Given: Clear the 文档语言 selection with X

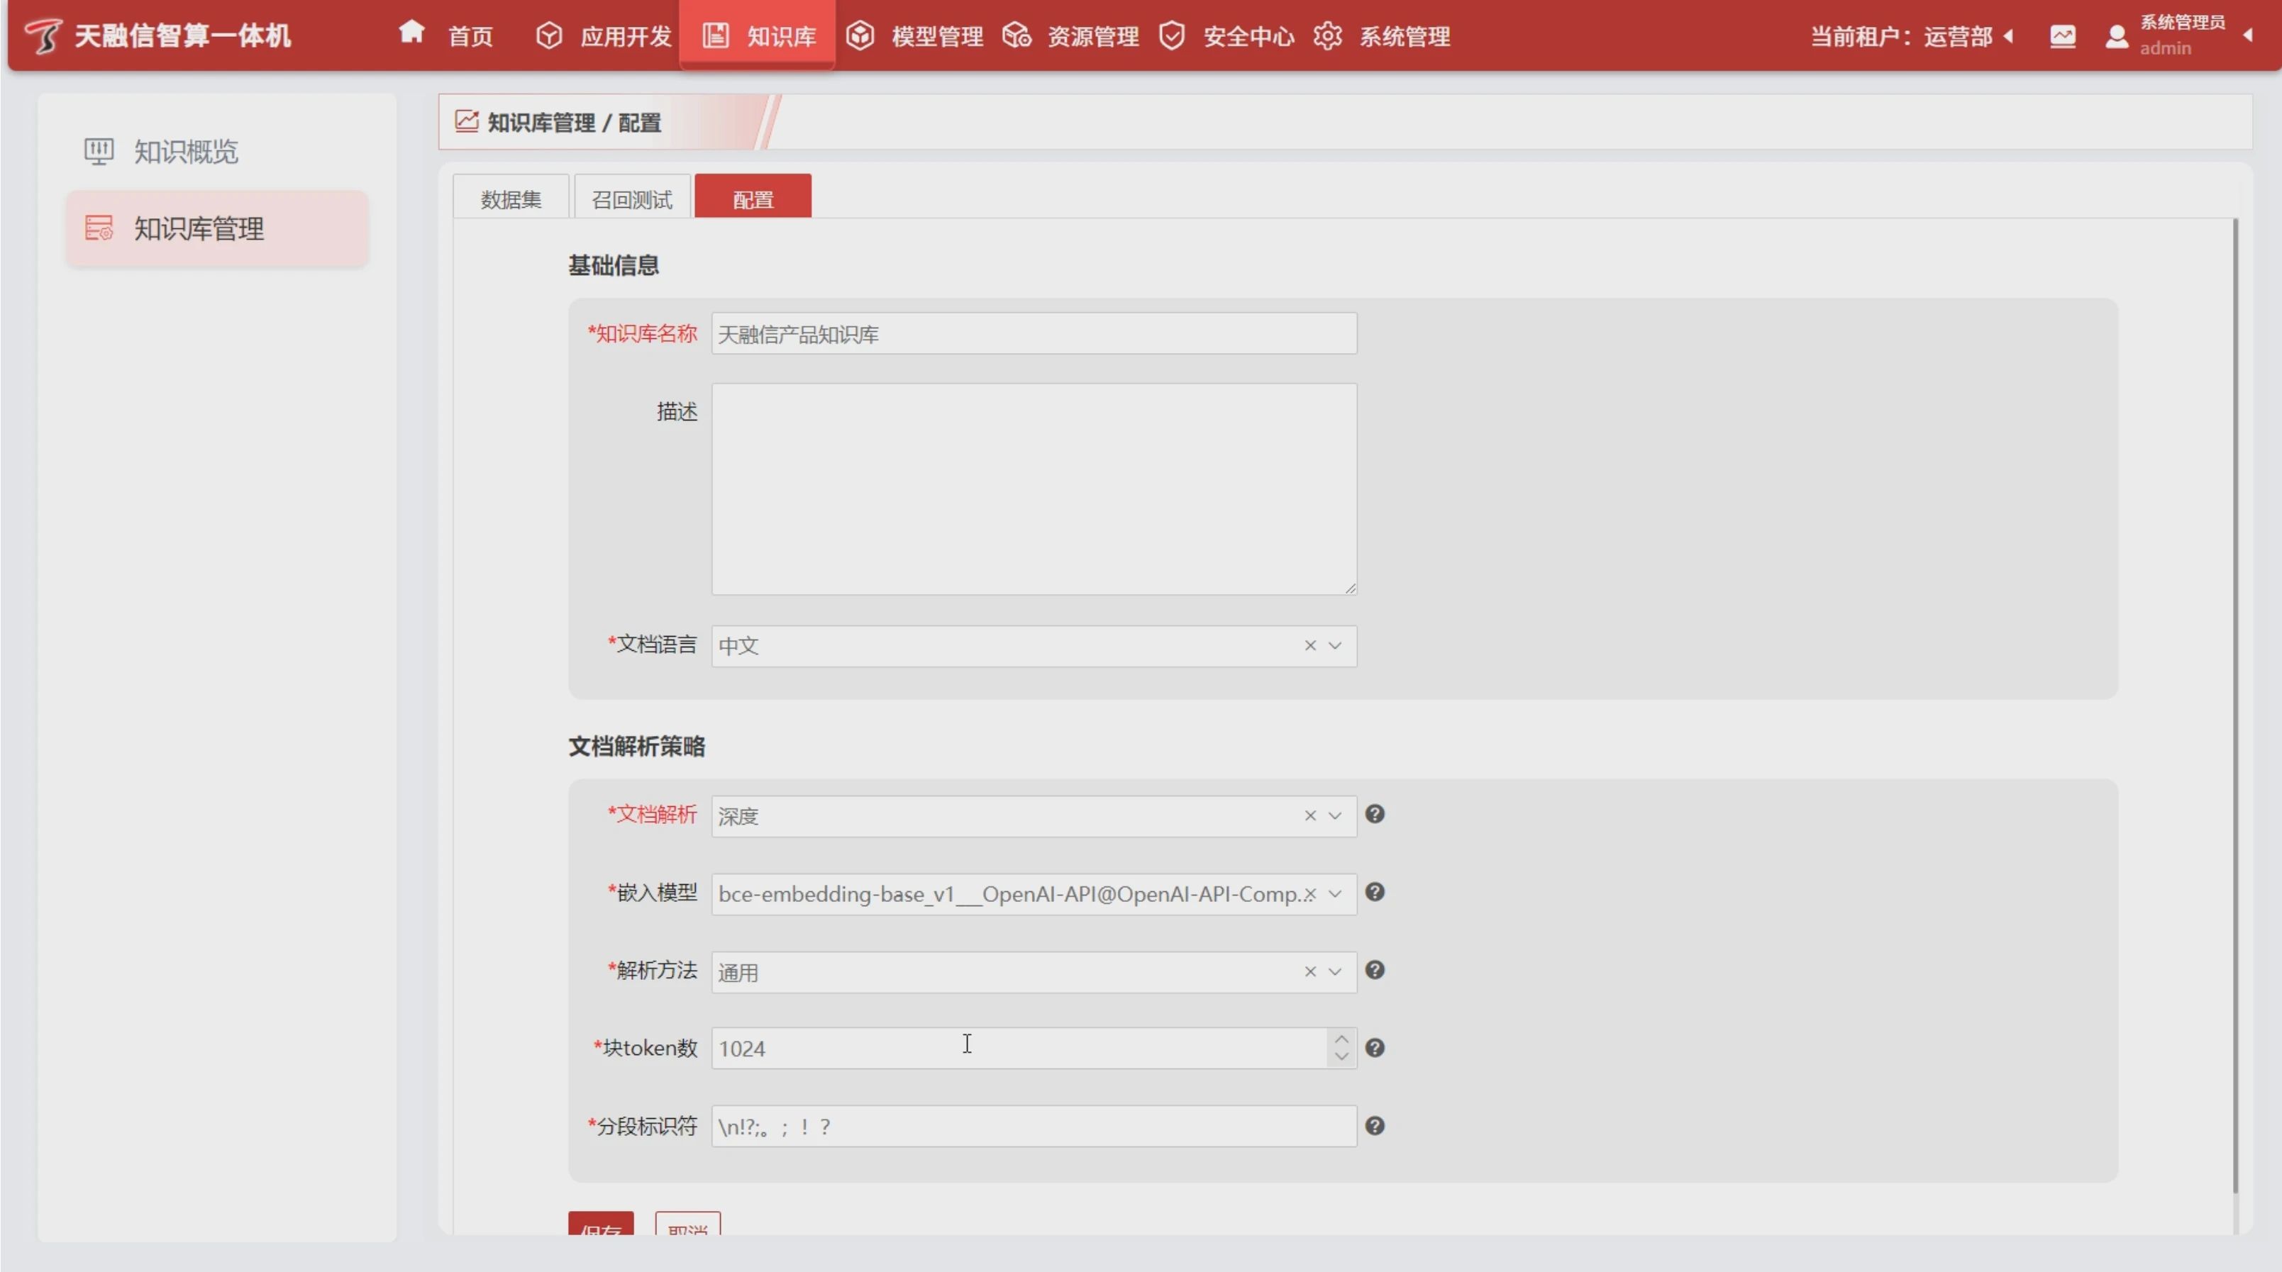Looking at the screenshot, I should [x=1309, y=645].
